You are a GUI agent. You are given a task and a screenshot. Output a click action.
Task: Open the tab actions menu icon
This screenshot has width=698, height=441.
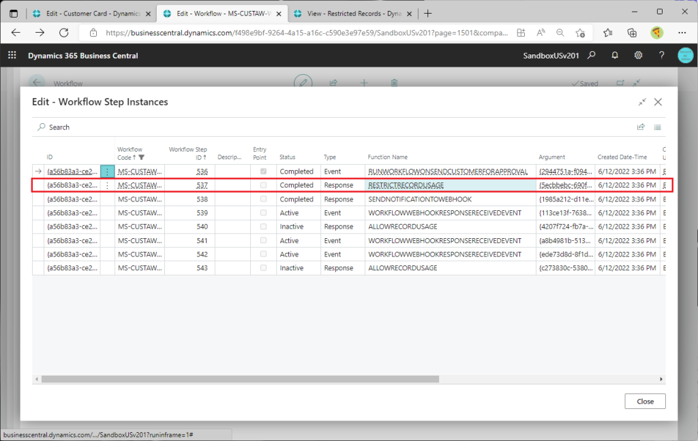14,14
